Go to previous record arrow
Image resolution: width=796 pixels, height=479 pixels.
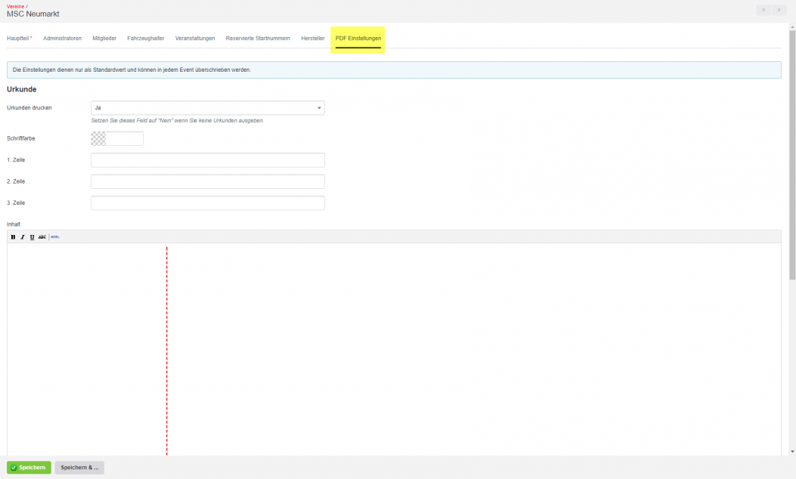tap(763, 10)
